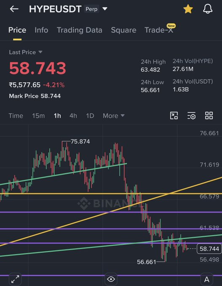Select the 1D chart interval
This screenshot has width=222, height=286.
coord(90,116)
